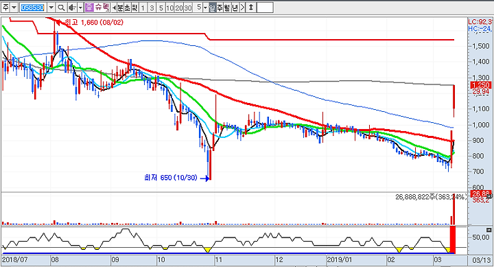
Task: Select the 3 interval button
Action: click(x=152, y=8)
